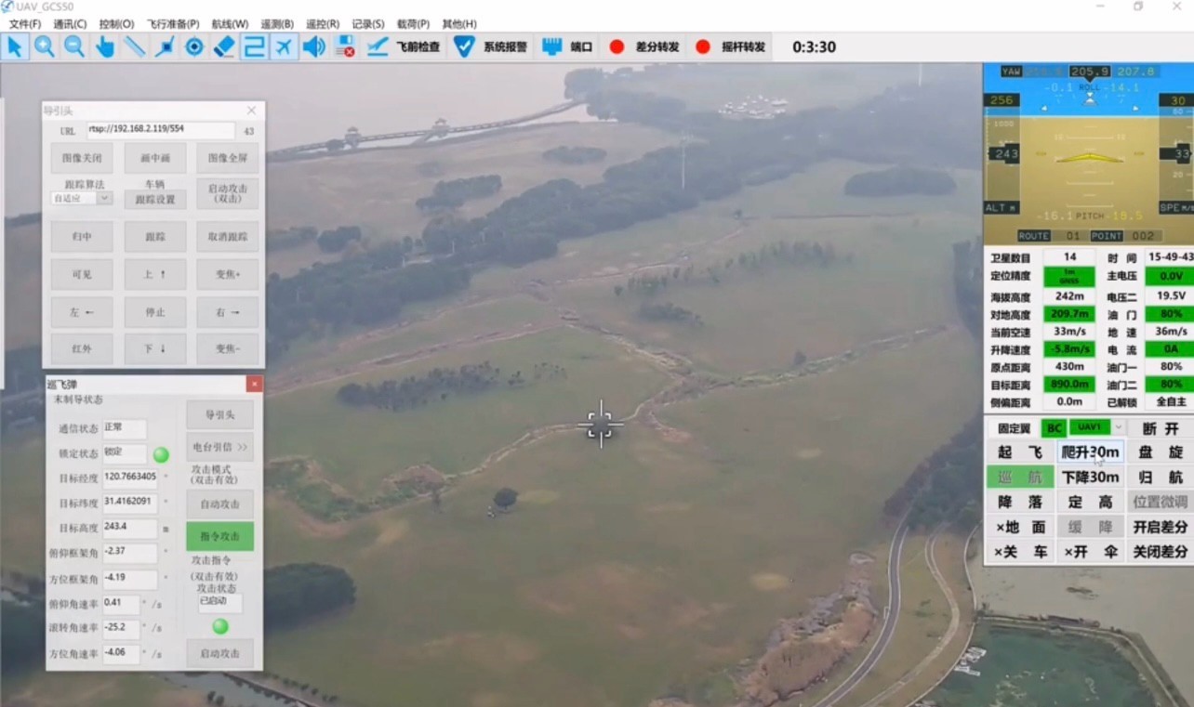Open the 端口 port settings

coord(567,46)
